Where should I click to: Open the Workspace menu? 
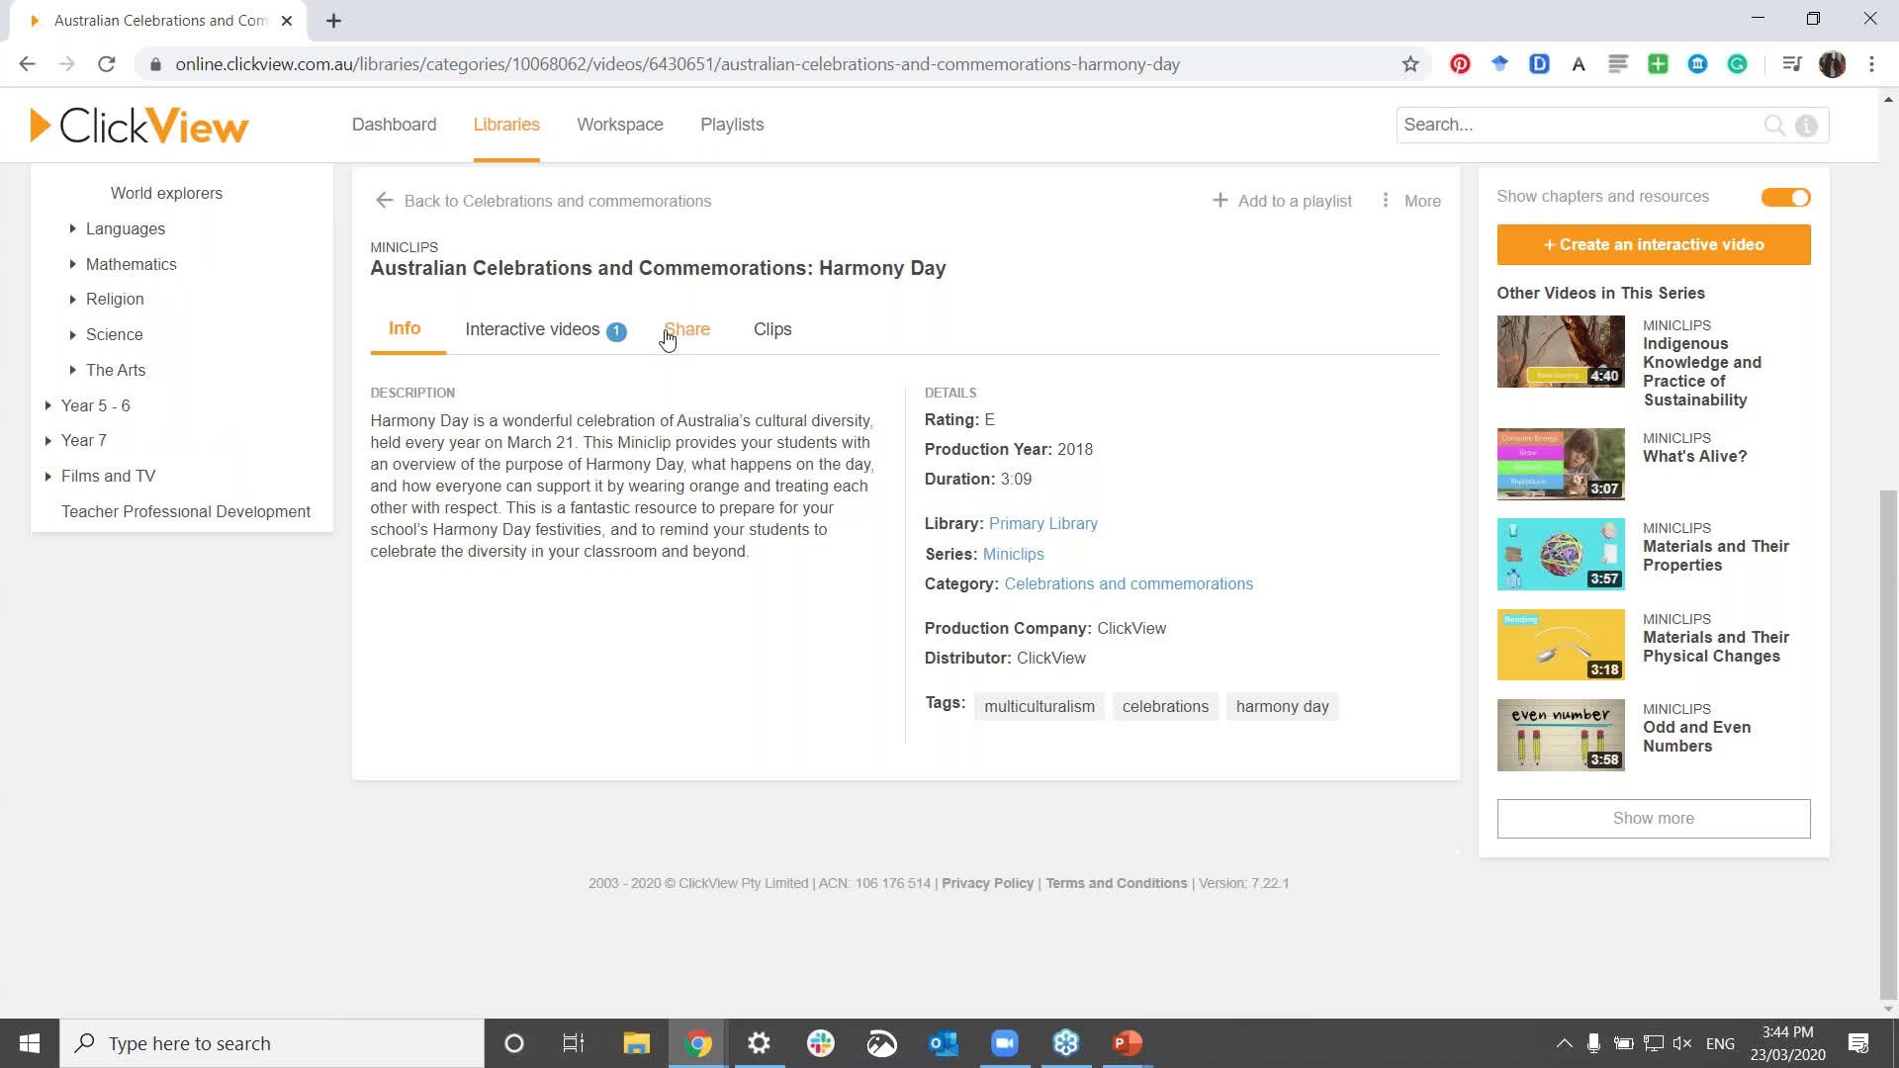click(620, 125)
